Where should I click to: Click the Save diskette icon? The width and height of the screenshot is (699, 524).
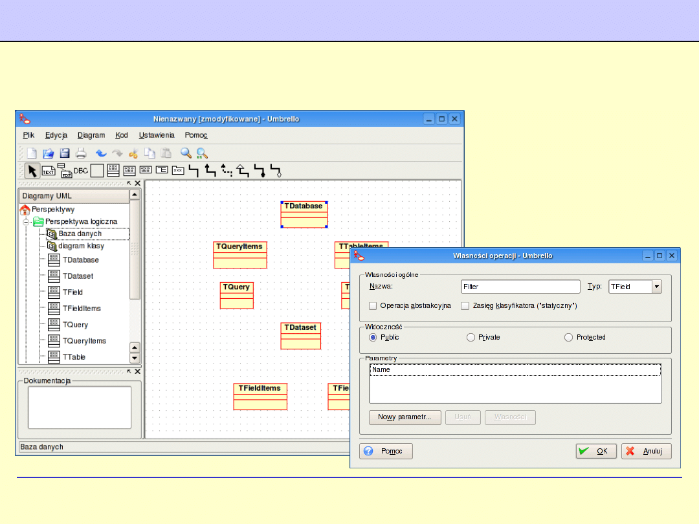(65, 153)
